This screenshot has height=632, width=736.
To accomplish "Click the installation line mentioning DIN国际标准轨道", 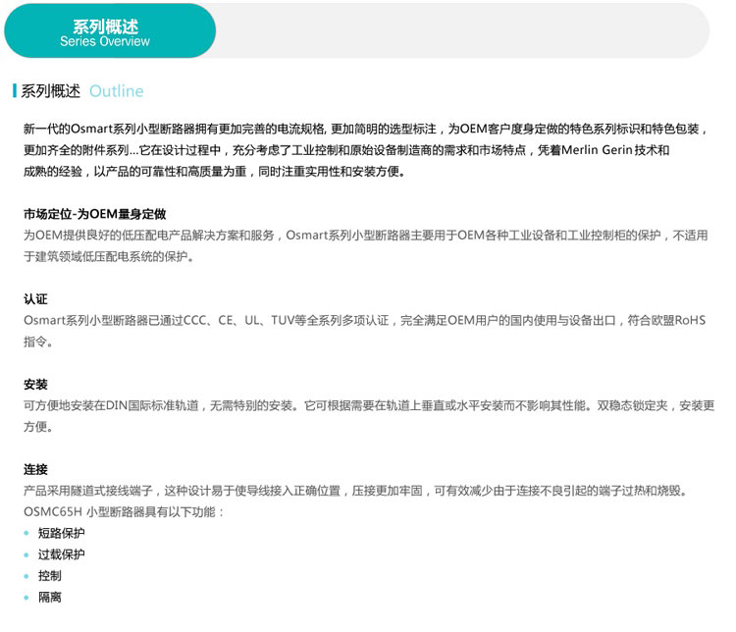I will pyautogui.click(x=369, y=405).
